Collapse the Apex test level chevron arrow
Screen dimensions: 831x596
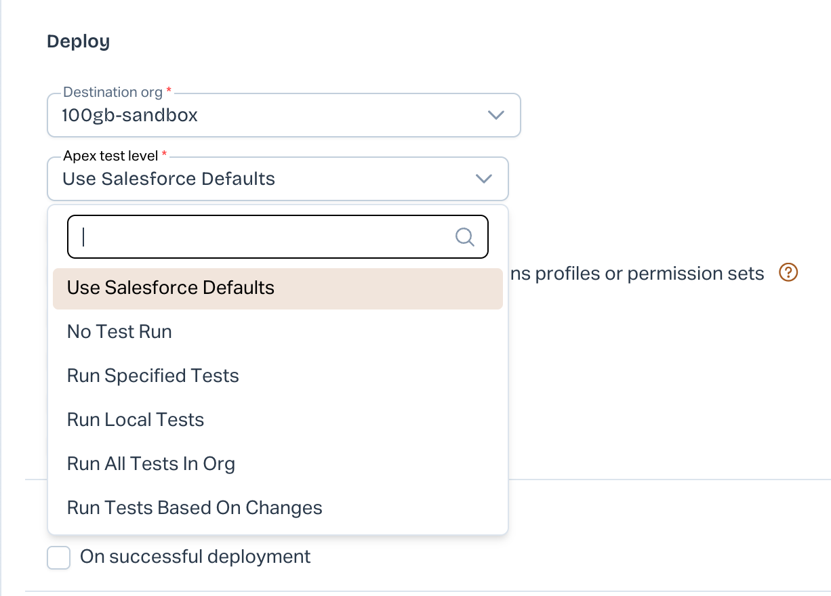483,179
